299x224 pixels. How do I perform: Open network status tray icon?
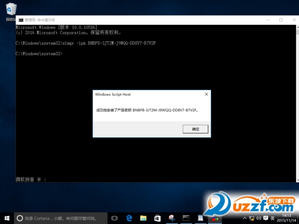pos(252,218)
